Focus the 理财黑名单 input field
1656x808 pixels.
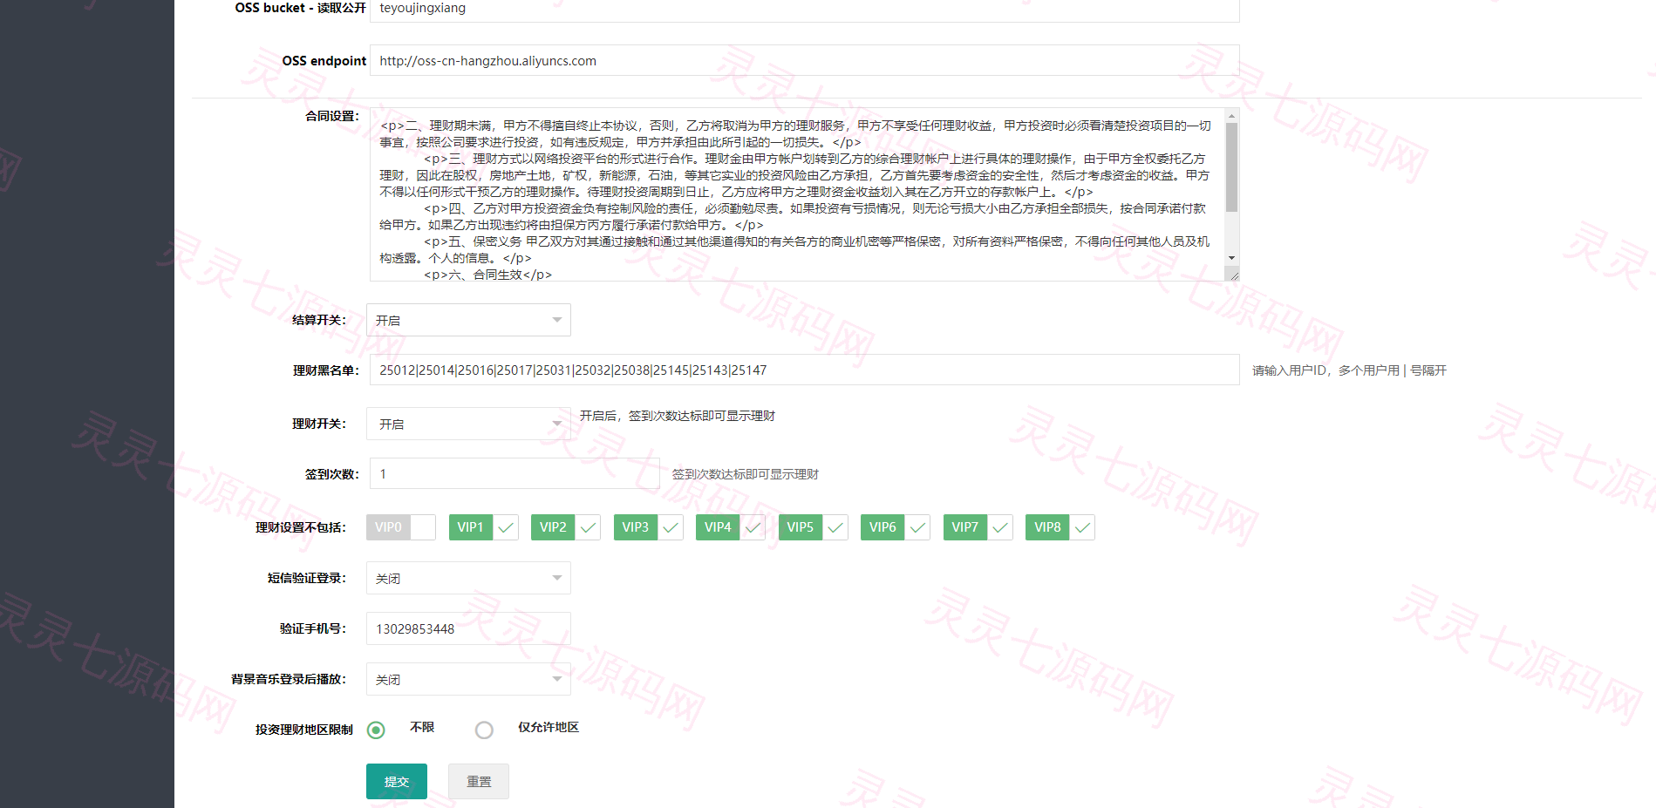pyautogui.click(x=805, y=370)
